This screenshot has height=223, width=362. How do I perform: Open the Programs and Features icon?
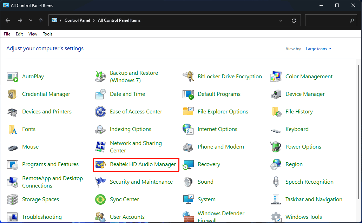click(x=13, y=164)
